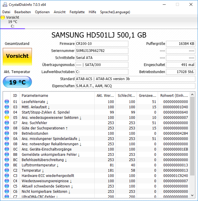Click the blue status icon for Geräte-Einschaltvorgänge
This screenshot has width=198, height=201.
tap(7, 149)
